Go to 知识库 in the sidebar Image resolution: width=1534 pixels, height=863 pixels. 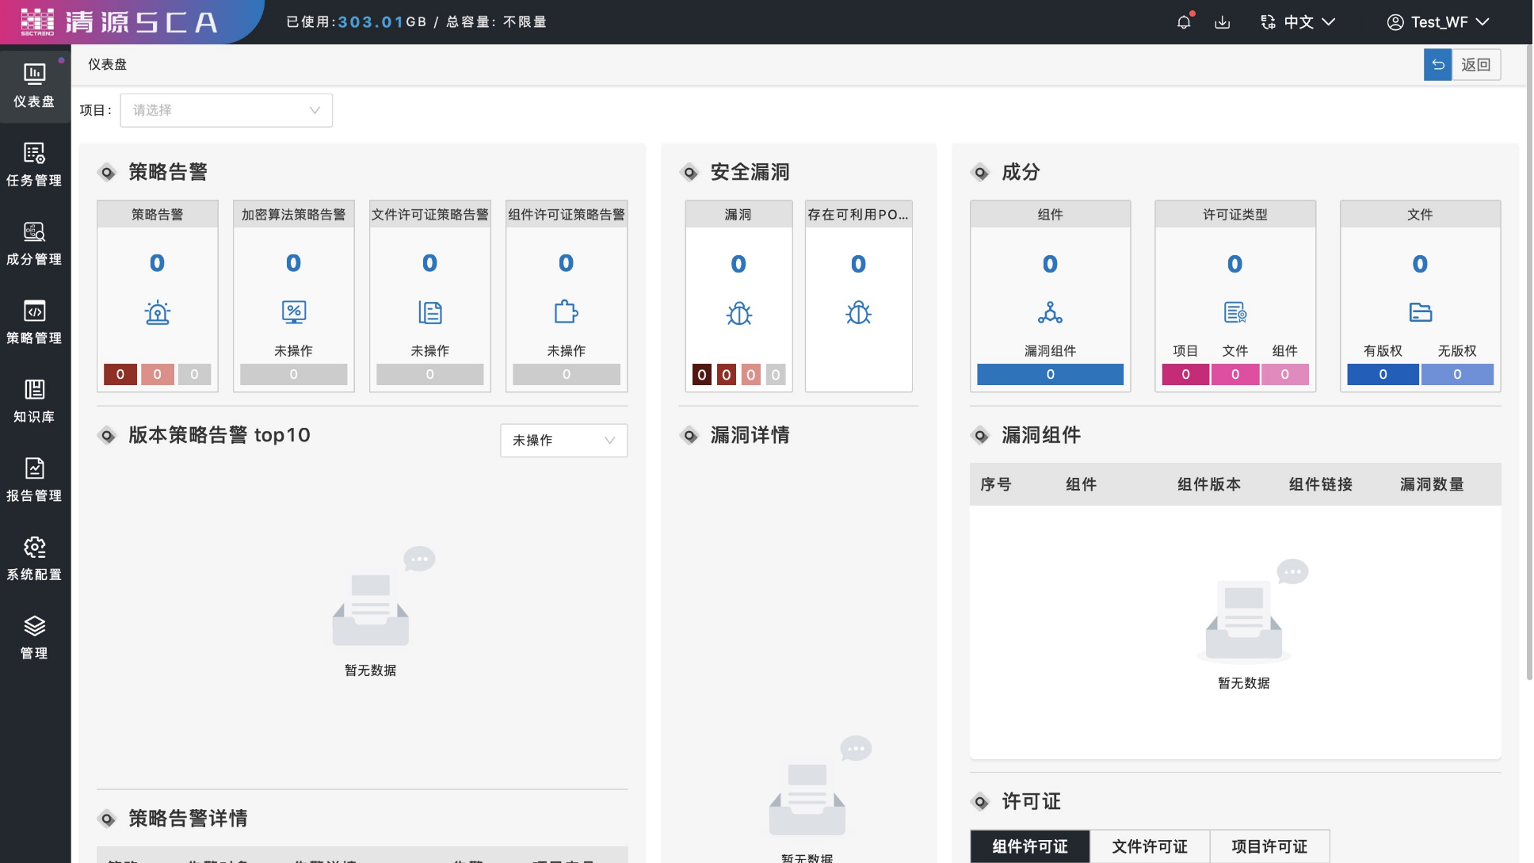tap(34, 401)
